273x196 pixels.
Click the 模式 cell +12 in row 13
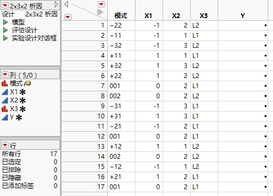[121, 147]
